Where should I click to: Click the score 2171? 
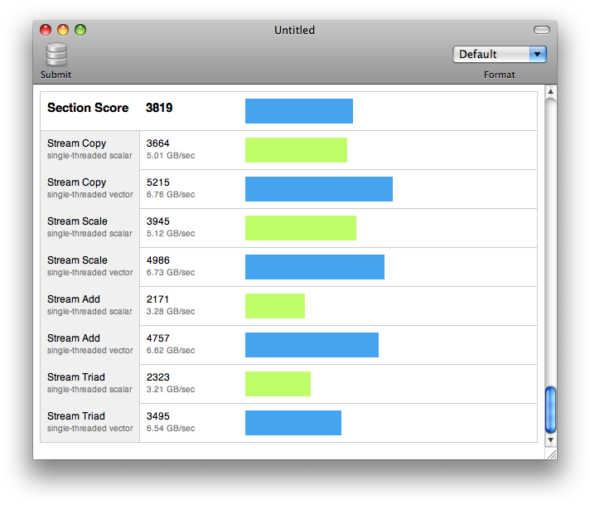tap(157, 299)
